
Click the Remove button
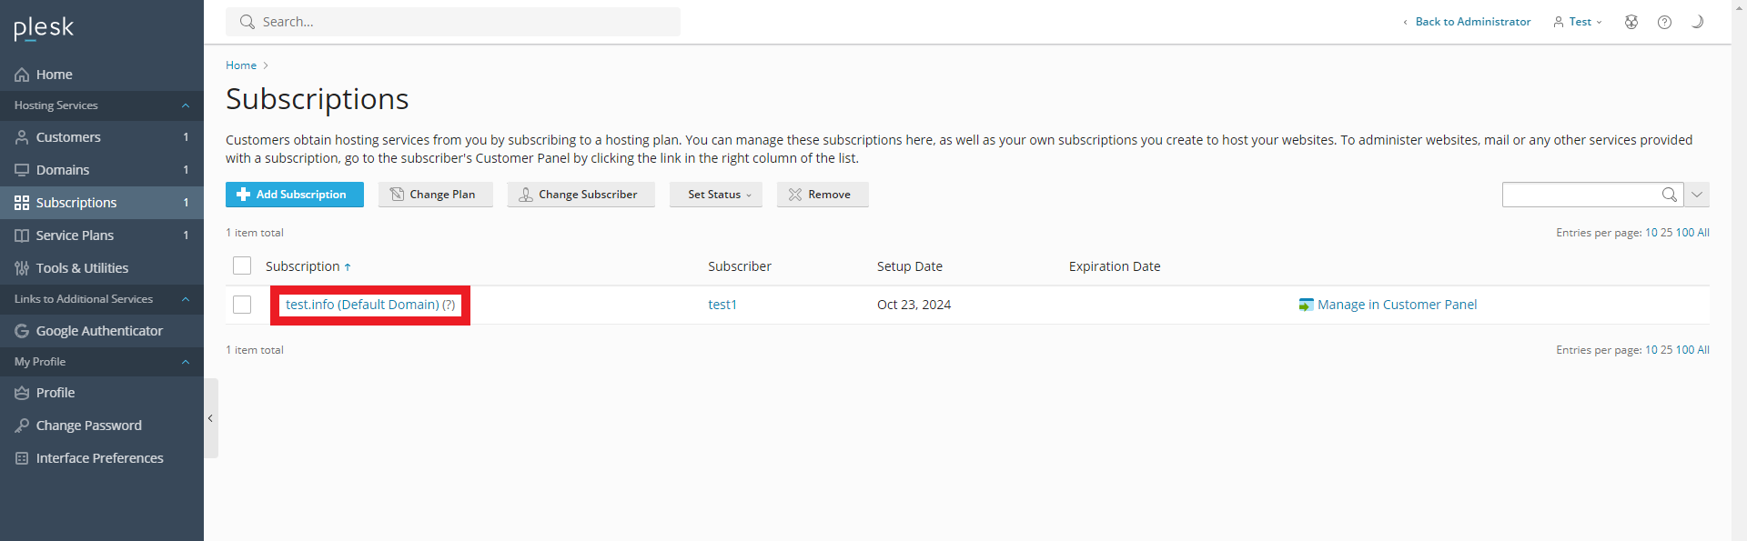pos(822,195)
